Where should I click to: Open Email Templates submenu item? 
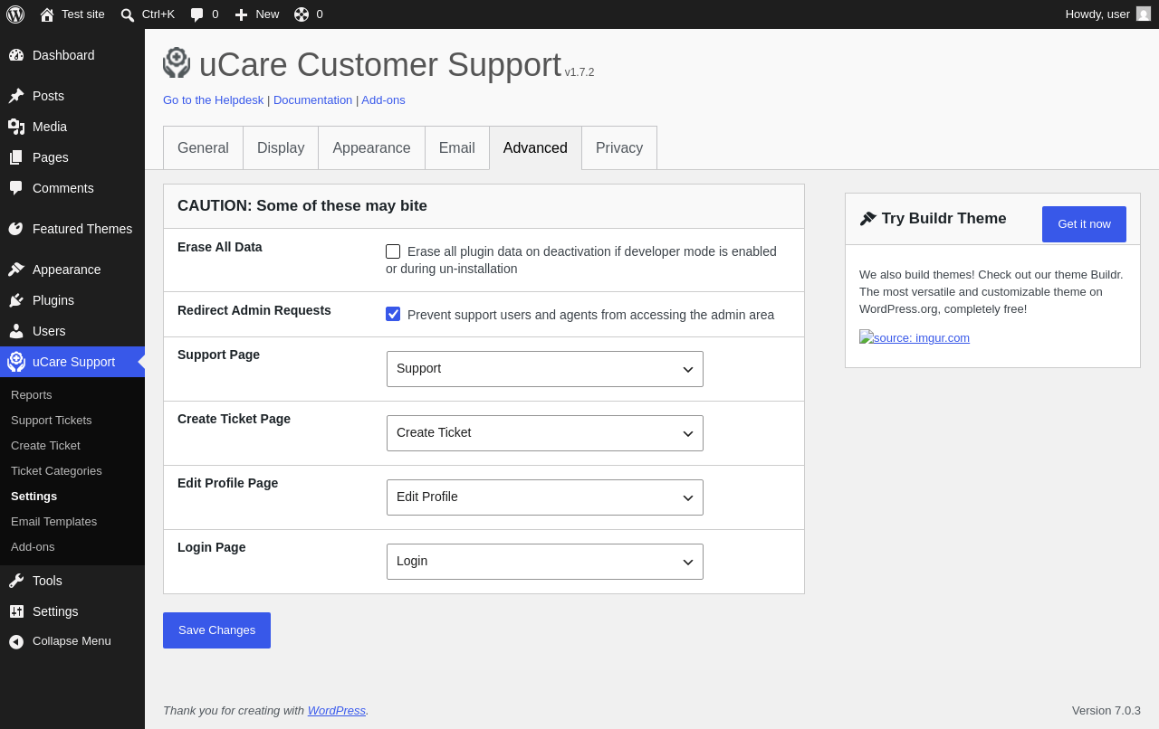72,522
